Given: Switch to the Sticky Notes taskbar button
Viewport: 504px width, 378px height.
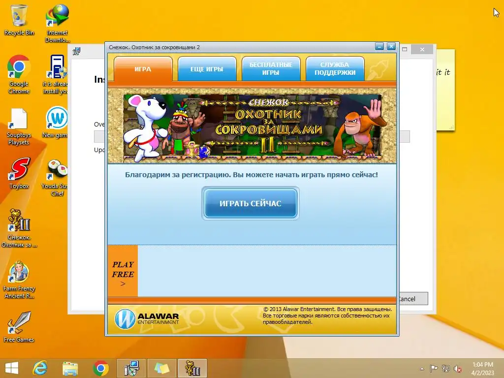Looking at the screenshot, I should (161, 368).
